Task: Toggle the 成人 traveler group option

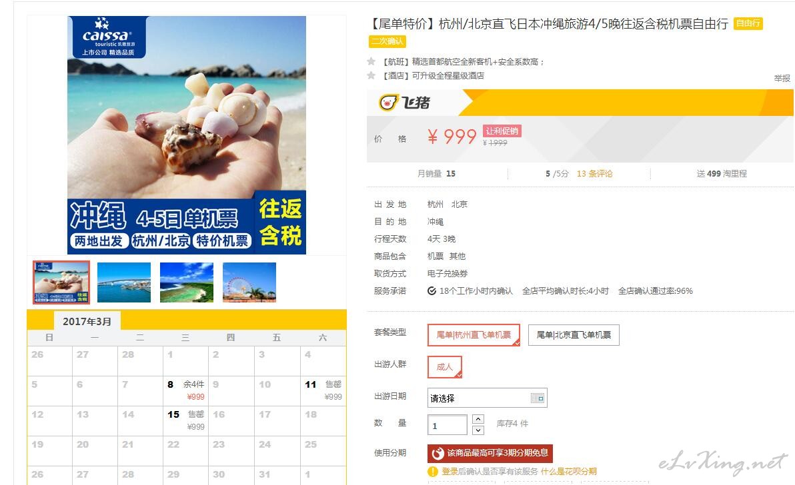Action: pyautogui.click(x=445, y=366)
